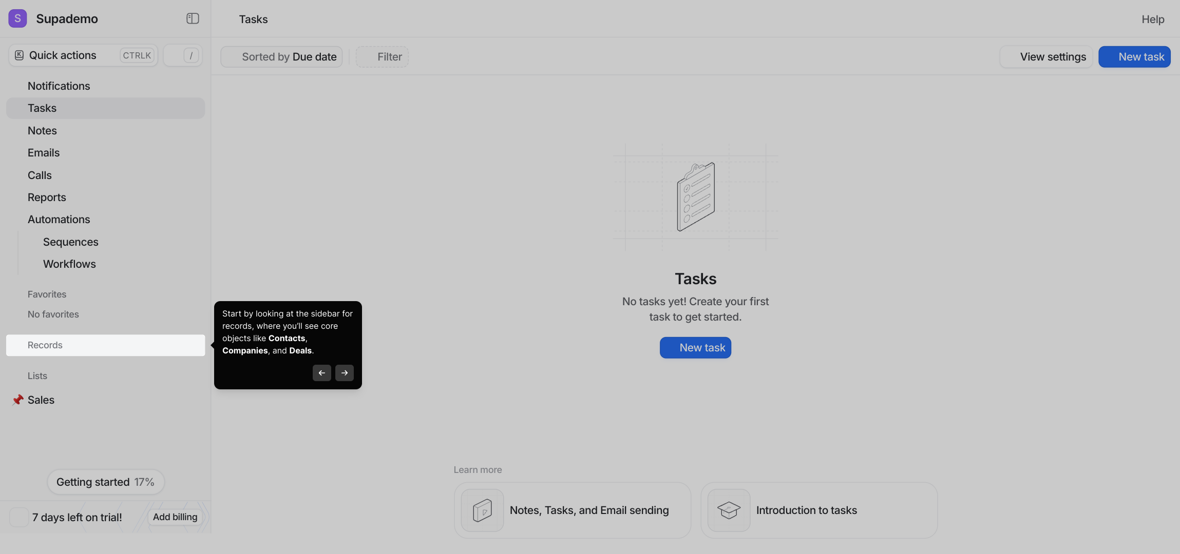Open the Notes, Tasks, and Email sending guide
Image resolution: width=1180 pixels, height=554 pixels.
click(572, 510)
